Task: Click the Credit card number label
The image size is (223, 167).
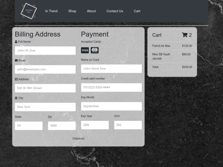Action: (x=93, y=78)
